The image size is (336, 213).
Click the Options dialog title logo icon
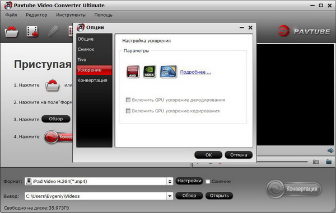81,27
